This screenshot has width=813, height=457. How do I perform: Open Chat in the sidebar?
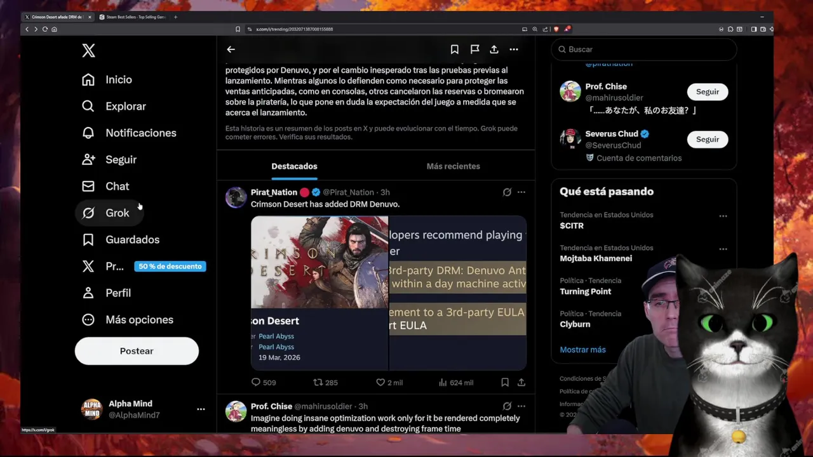coord(105,186)
